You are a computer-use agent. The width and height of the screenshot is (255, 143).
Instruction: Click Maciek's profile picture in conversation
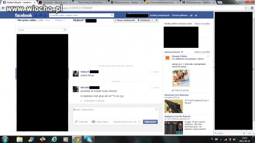click(75, 89)
